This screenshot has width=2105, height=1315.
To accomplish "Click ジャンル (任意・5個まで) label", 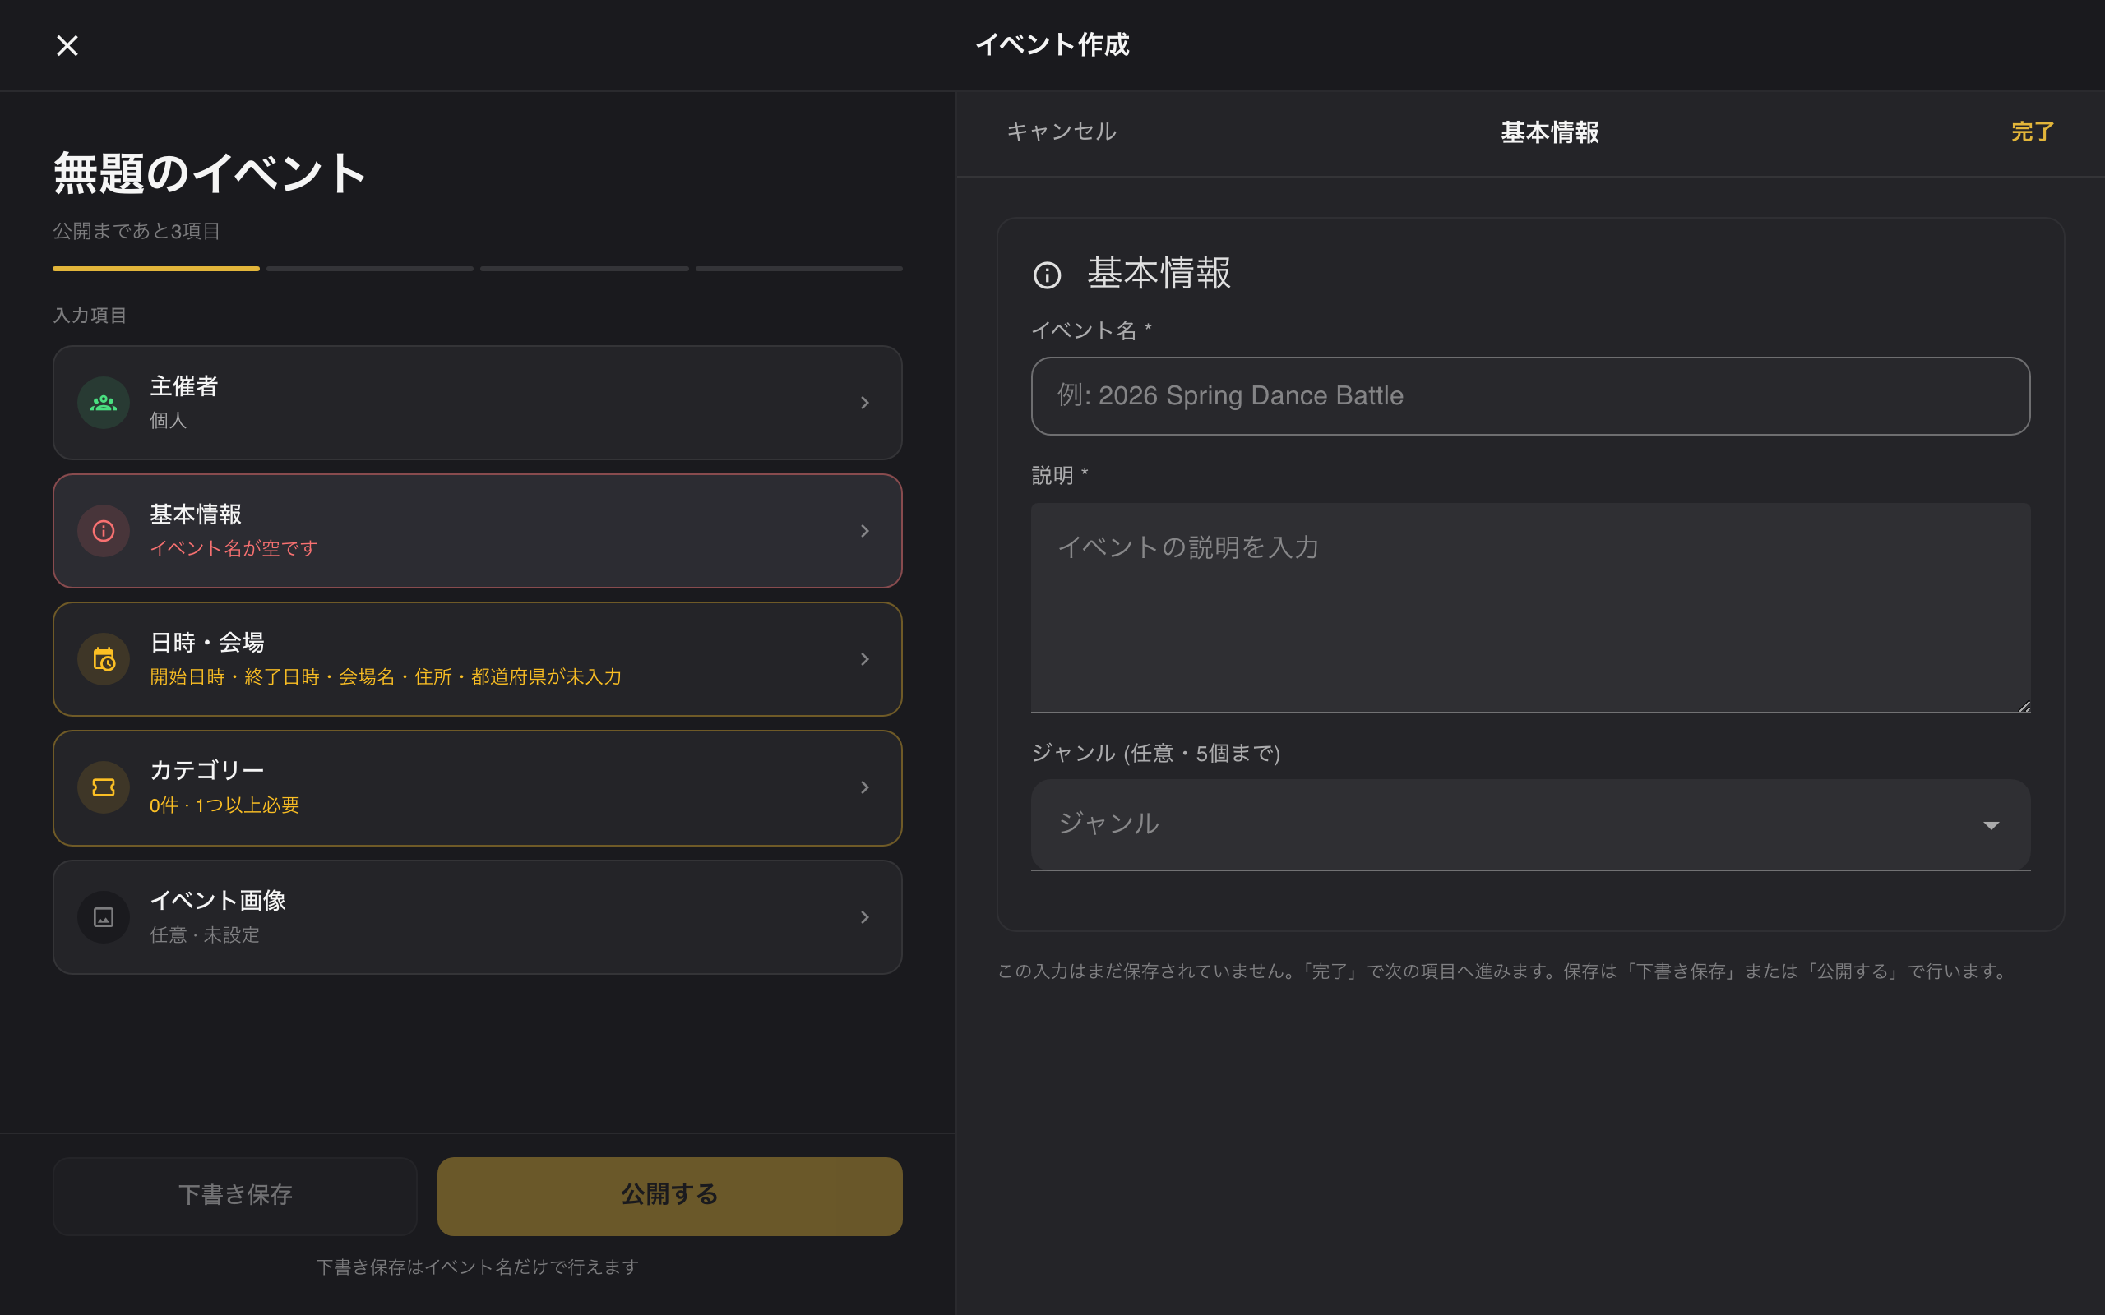I will coord(1155,753).
